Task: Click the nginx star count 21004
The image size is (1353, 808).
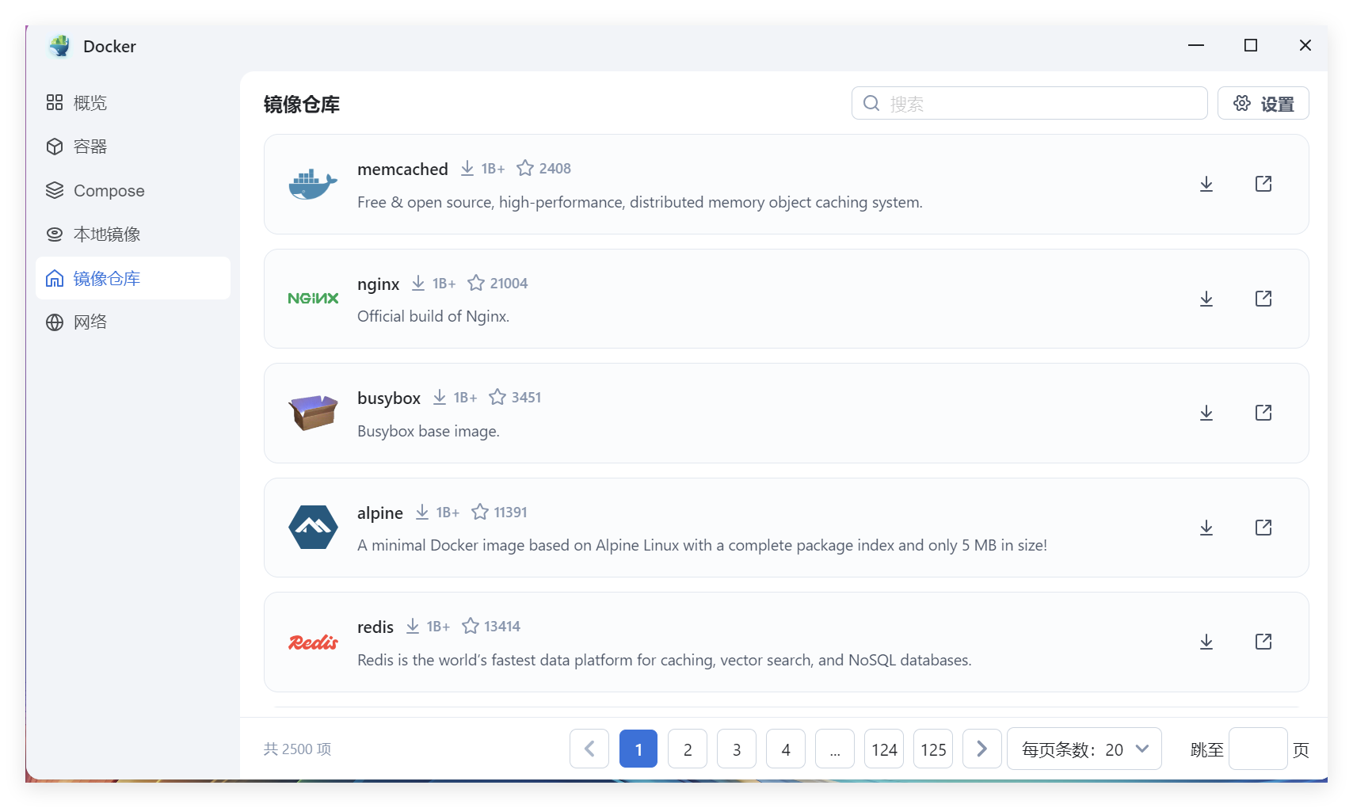Action: coord(509,284)
